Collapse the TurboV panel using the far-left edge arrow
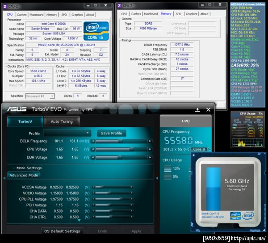The height and width of the screenshot is (243, 268). tap(4, 178)
